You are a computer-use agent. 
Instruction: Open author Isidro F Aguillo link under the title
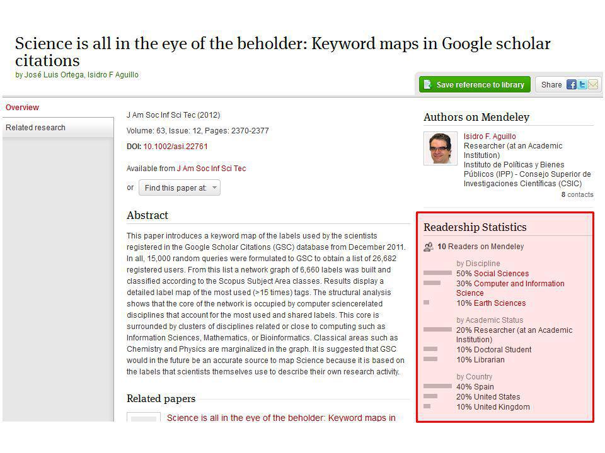point(113,75)
